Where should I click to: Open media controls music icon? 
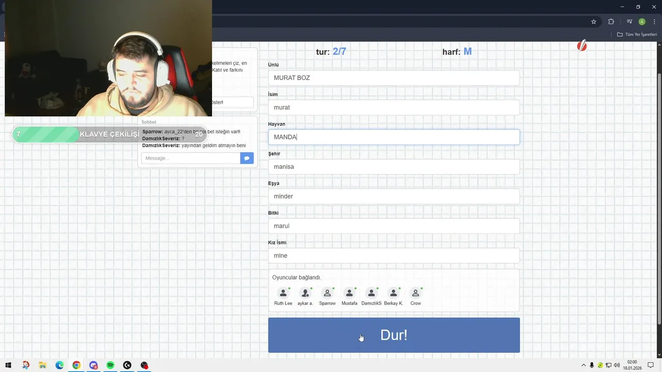click(629, 22)
